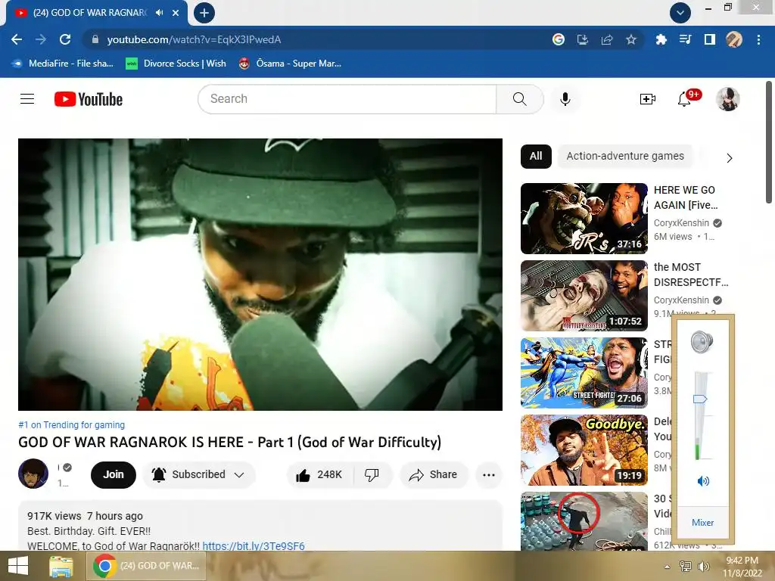The height and width of the screenshot is (581, 775).
Task: Go forward with the browser forward arrow
Action: (x=41, y=39)
